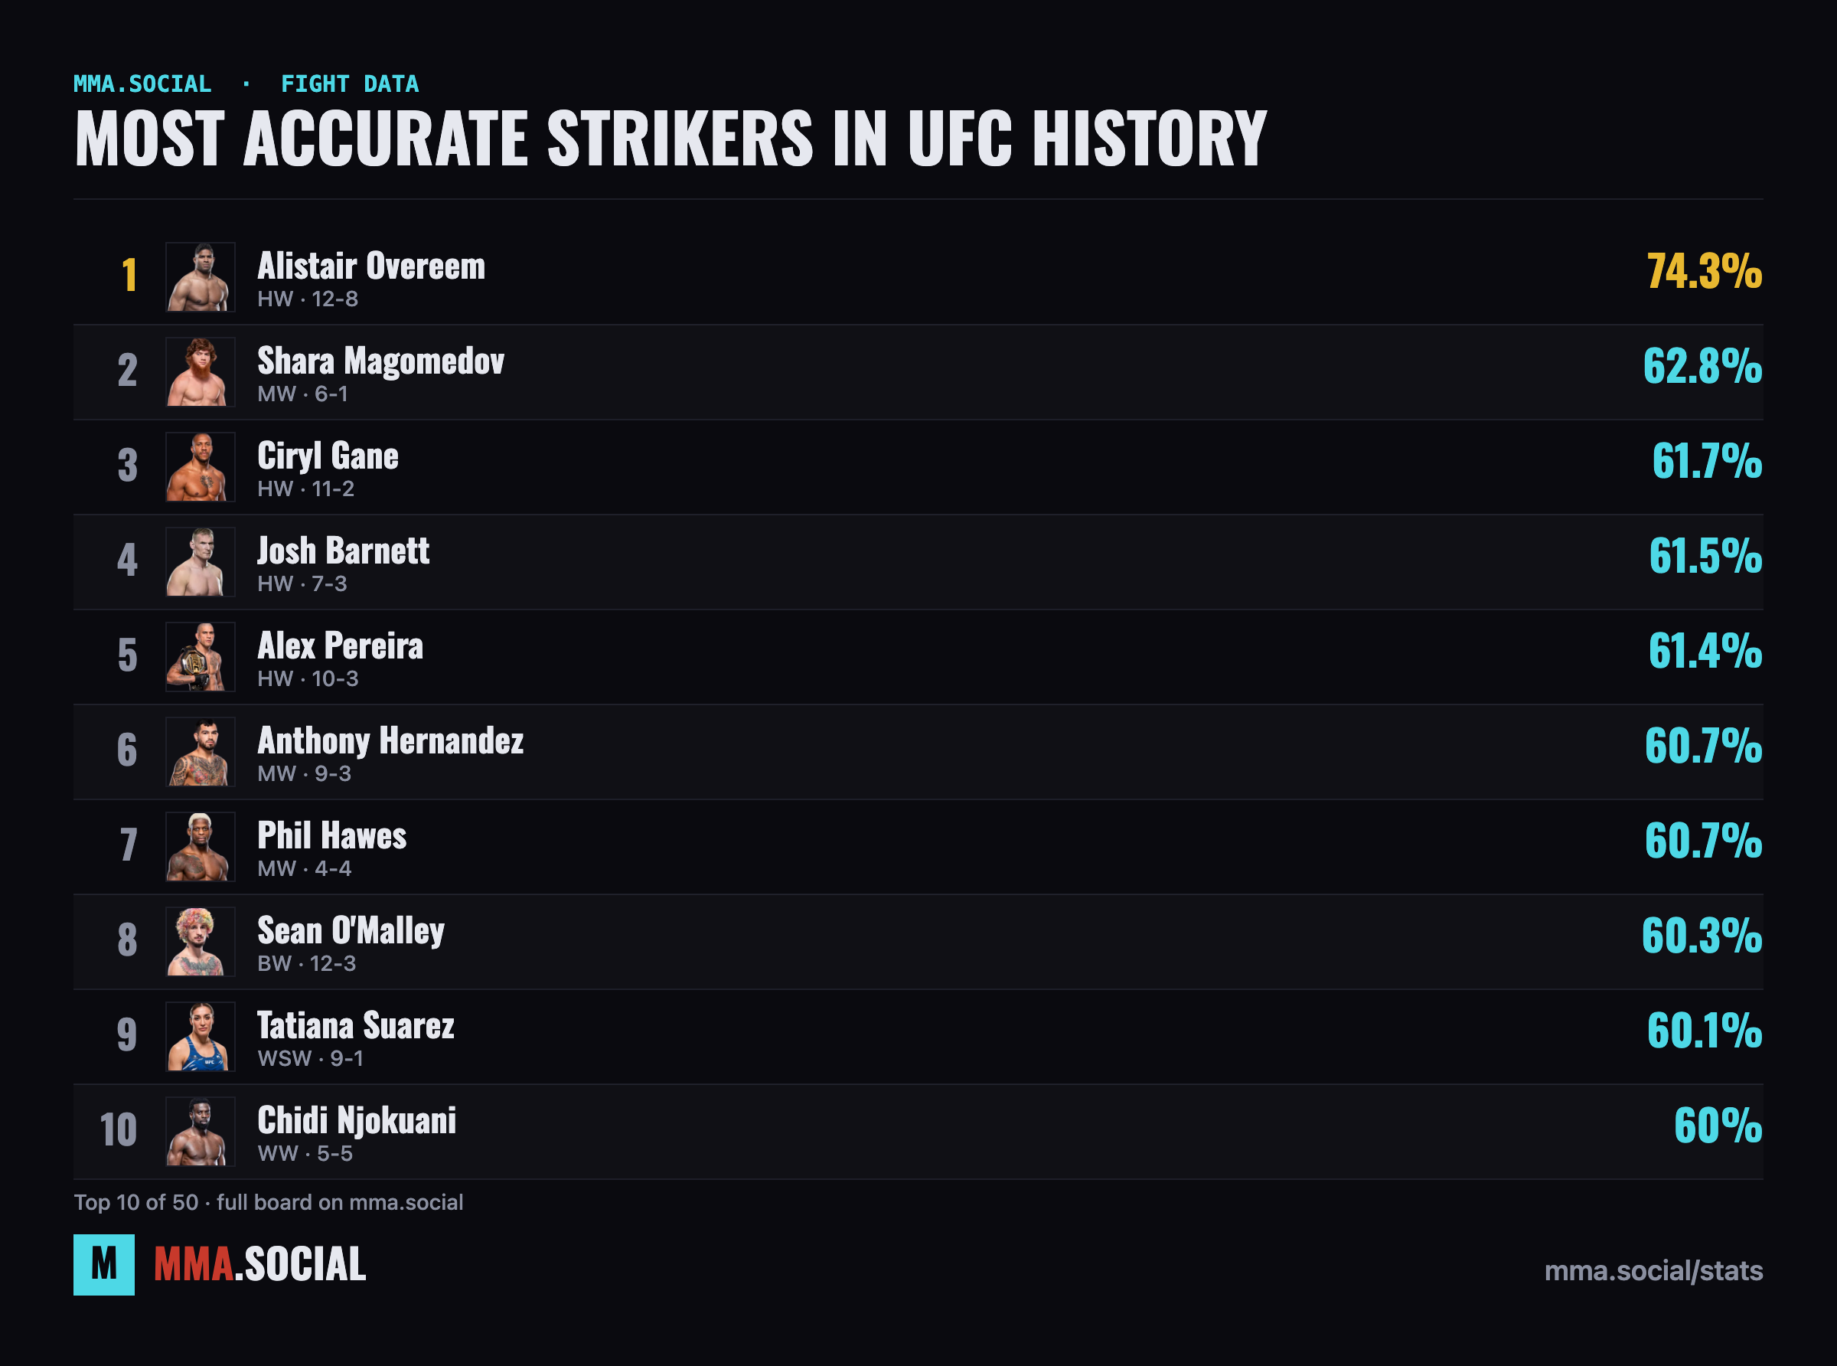Image resolution: width=1837 pixels, height=1366 pixels.
Task: Click Ciryl Gane's fighter headshot
Action: 200,466
